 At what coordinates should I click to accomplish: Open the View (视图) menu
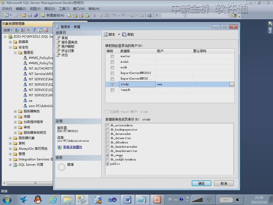(x=35, y=9)
